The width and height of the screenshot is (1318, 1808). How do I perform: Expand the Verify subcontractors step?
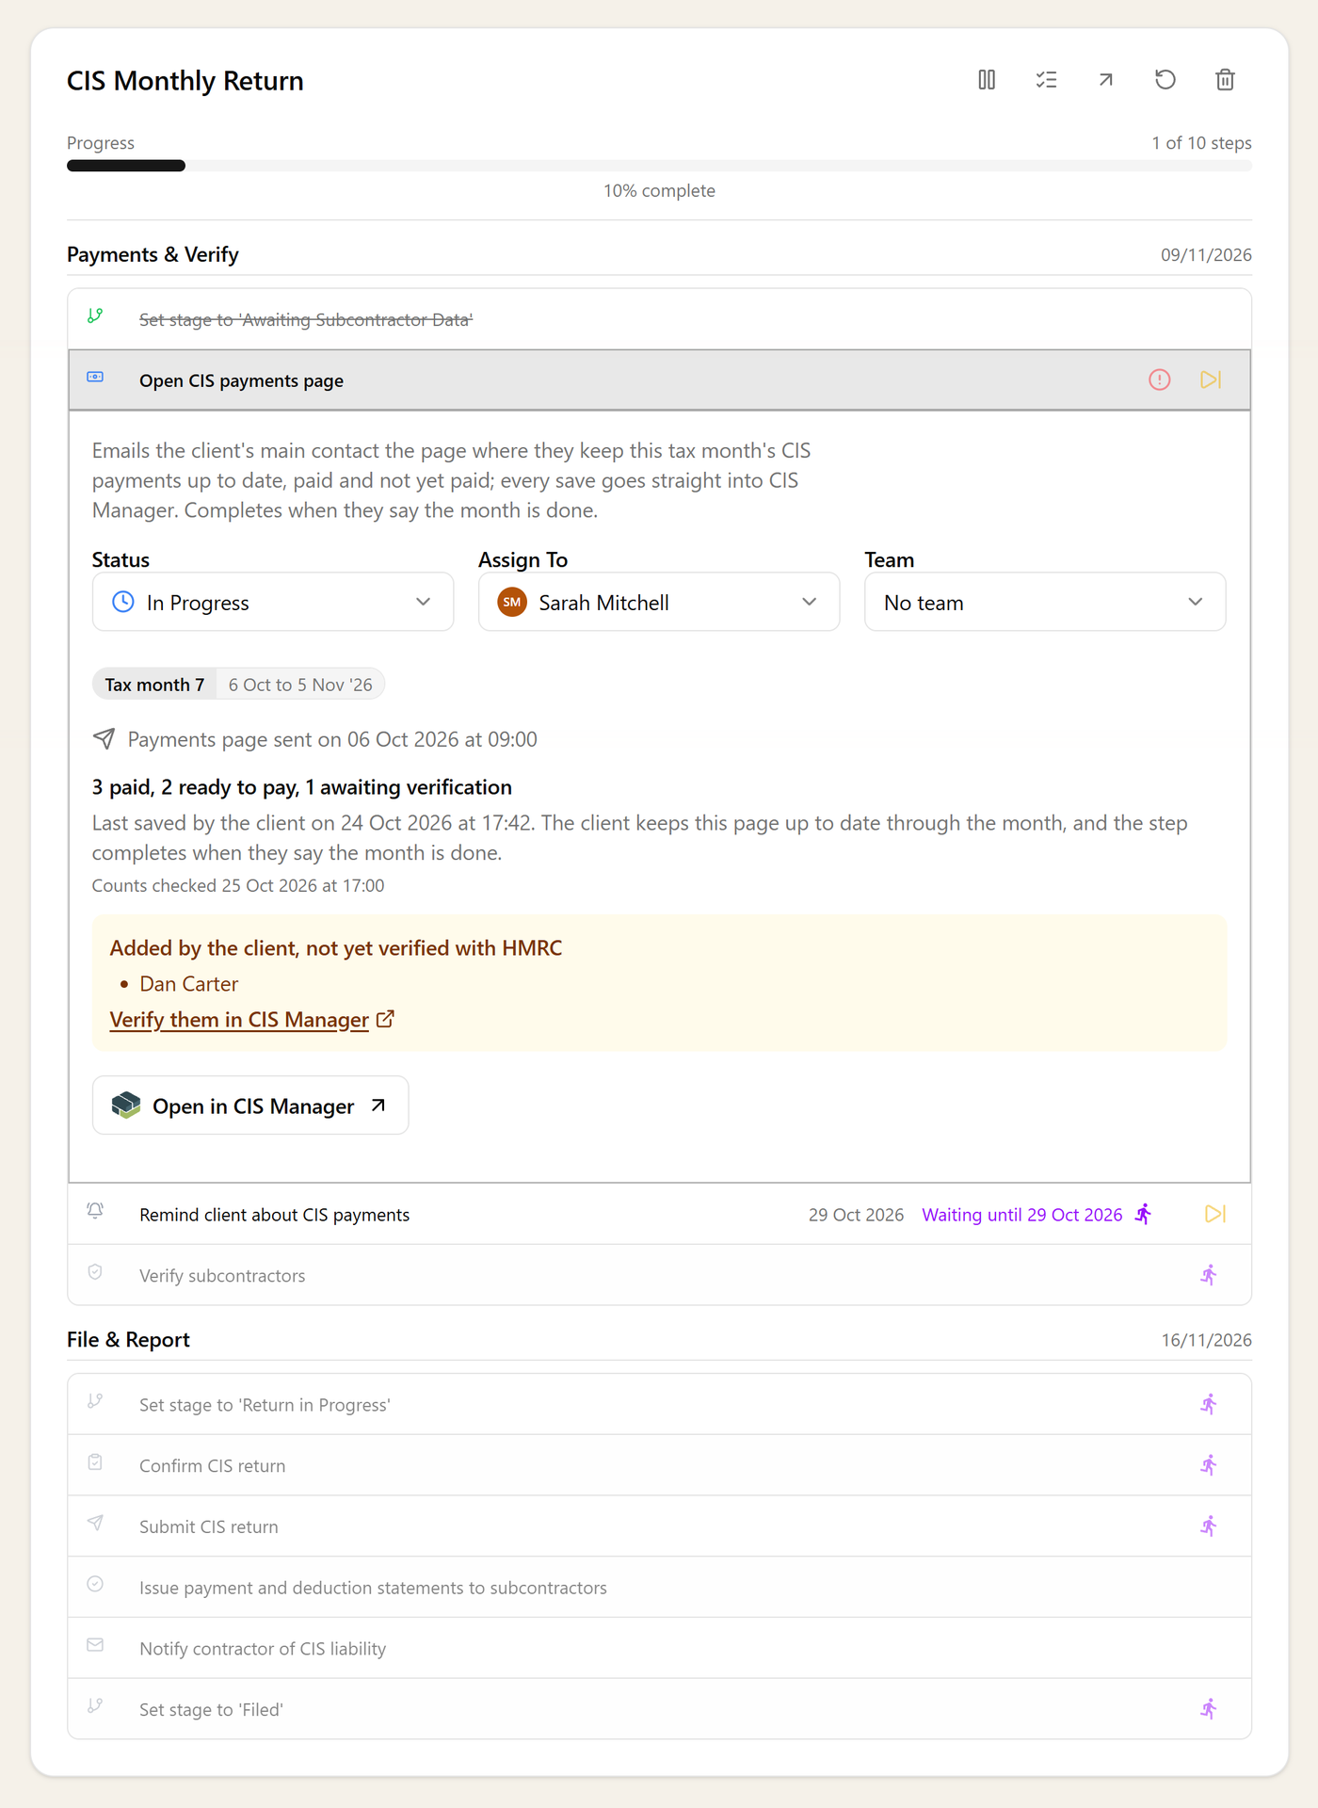tap(659, 1275)
